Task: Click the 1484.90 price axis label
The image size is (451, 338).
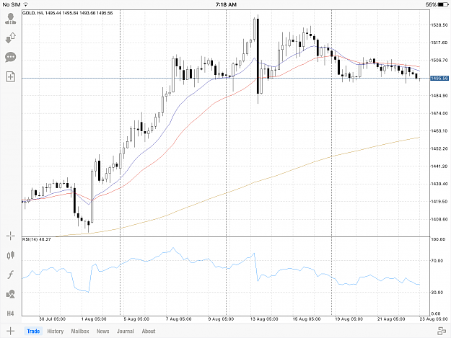Action: (x=439, y=95)
